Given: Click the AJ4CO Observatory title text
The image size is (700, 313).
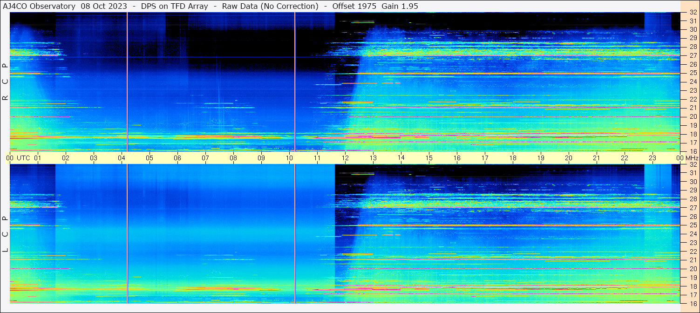Looking at the screenshot, I should click(x=40, y=6).
